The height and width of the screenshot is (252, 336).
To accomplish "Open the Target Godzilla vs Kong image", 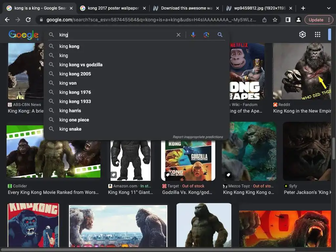I will [x=188, y=160].
